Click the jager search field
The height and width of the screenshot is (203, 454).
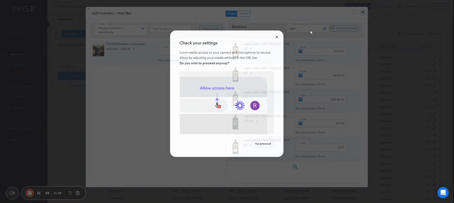[304, 28]
